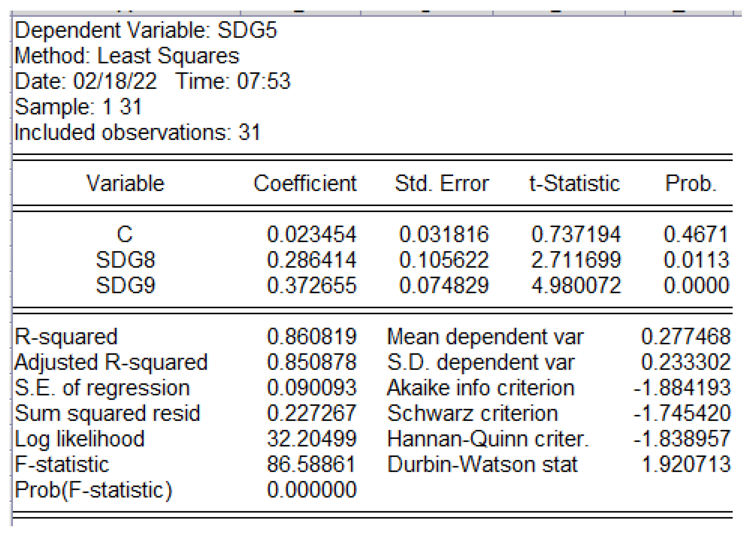Select the C constant row label
Screen dimensions: 753x534
pos(125,235)
